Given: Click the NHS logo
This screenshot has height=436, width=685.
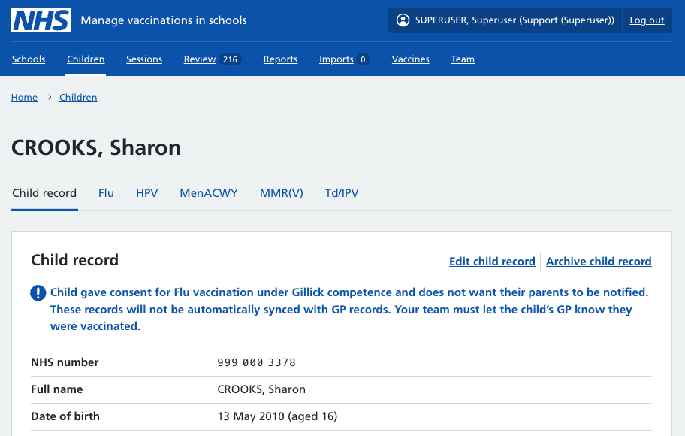Looking at the screenshot, I should [x=41, y=20].
